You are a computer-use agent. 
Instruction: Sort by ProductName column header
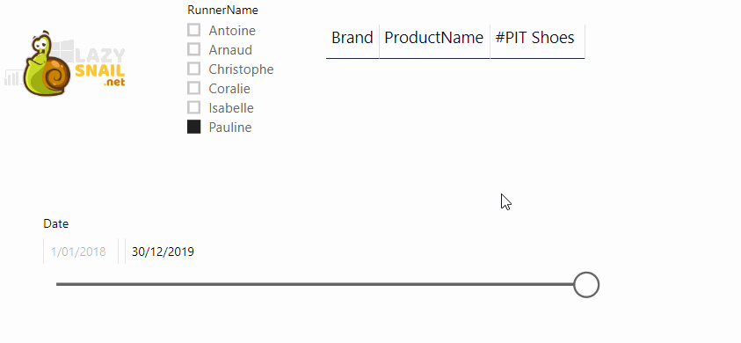coord(434,37)
